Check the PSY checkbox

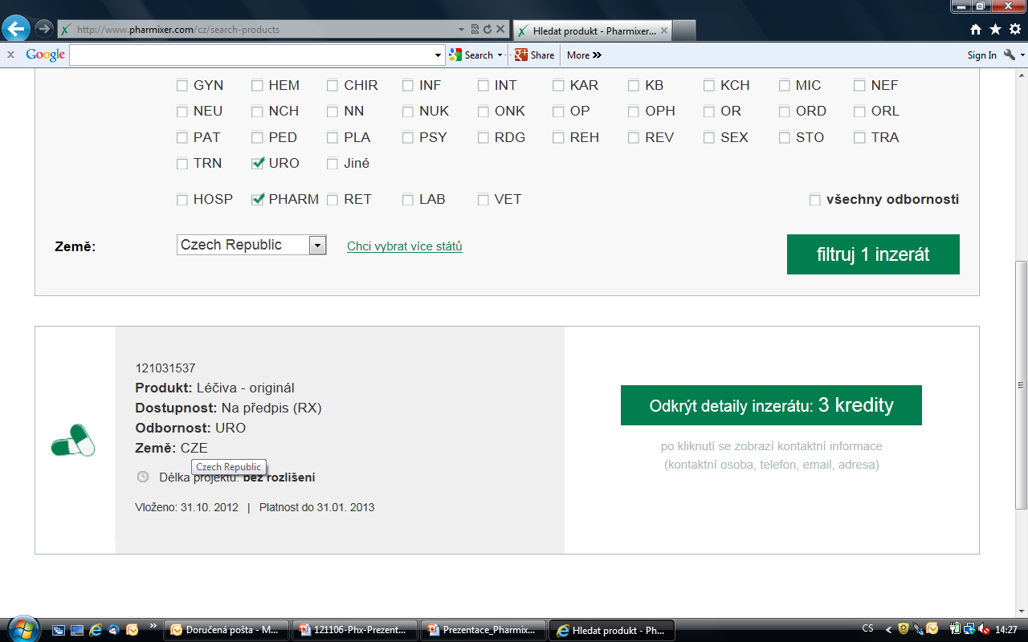pos(408,138)
